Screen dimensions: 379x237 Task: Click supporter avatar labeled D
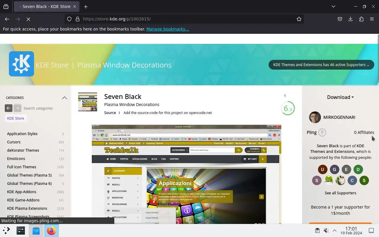358,169
